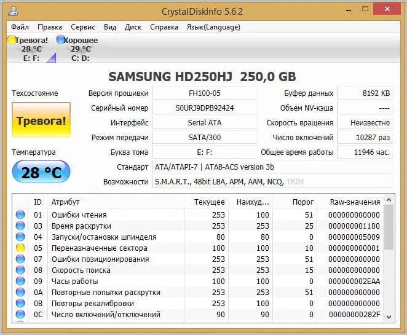This screenshot has height=335, width=407.
Task: Maximize the CrystalDiskInfo window
Action: pyautogui.click(x=365, y=9)
